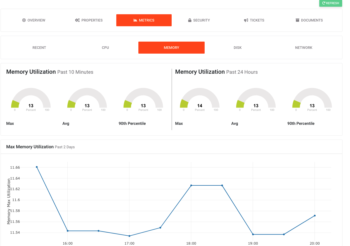350x246 pixels.
Task: Click the chart data point at 18:00
Action: point(191,185)
